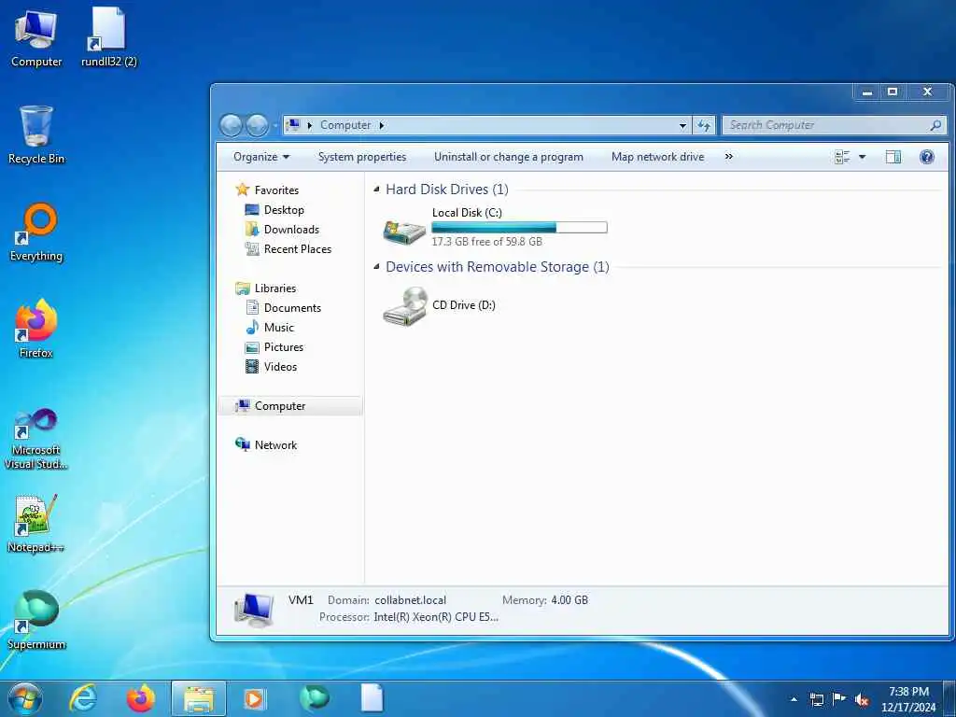
Task: Click Computer breadcrumb in address bar
Action: click(x=345, y=125)
